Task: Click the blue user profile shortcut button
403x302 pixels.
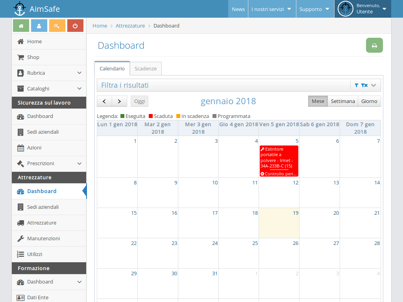Action: tap(39, 26)
